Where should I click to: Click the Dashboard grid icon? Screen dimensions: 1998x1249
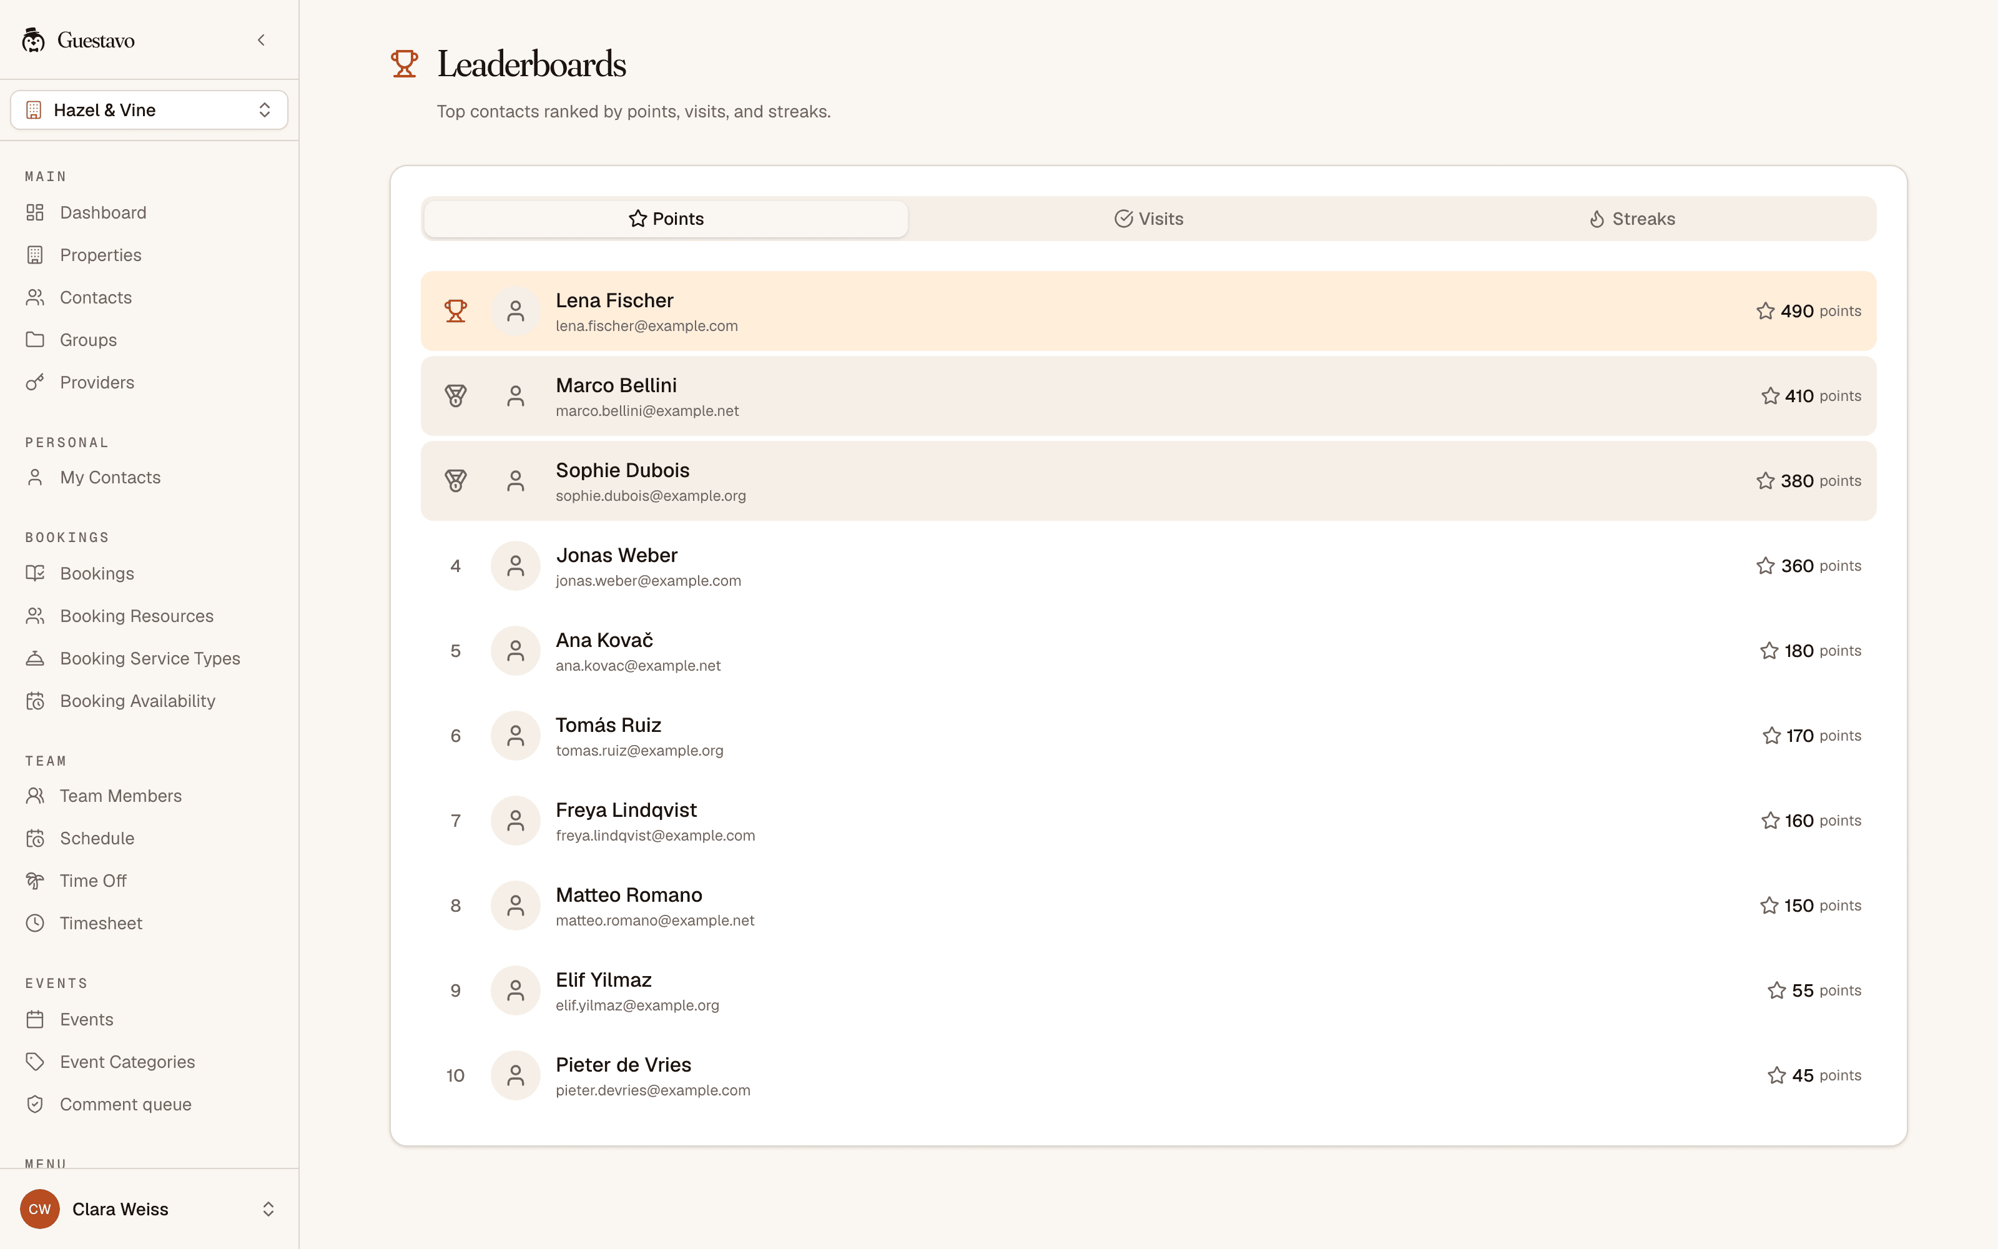[x=35, y=212]
